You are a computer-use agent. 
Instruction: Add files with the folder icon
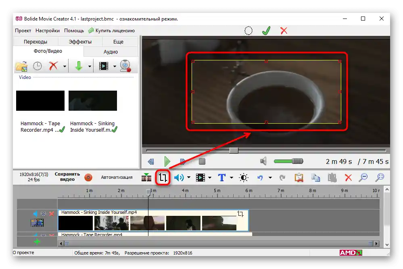point(22,66)
